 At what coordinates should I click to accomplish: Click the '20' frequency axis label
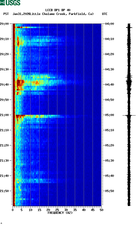(48, 210)
